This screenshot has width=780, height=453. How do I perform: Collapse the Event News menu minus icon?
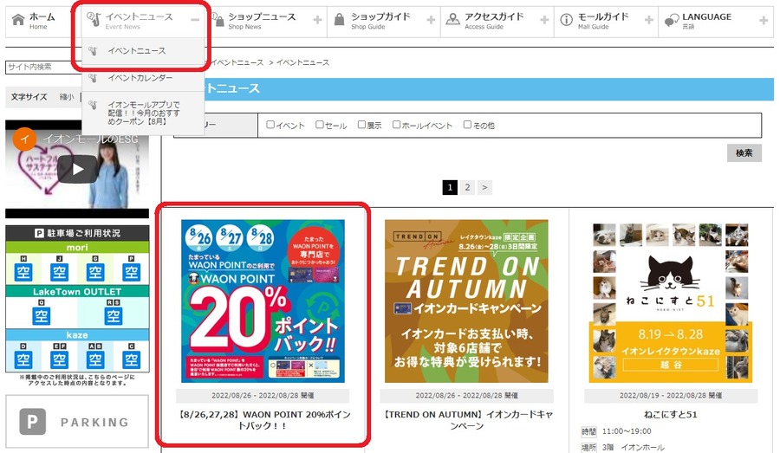tap(195, 20)
